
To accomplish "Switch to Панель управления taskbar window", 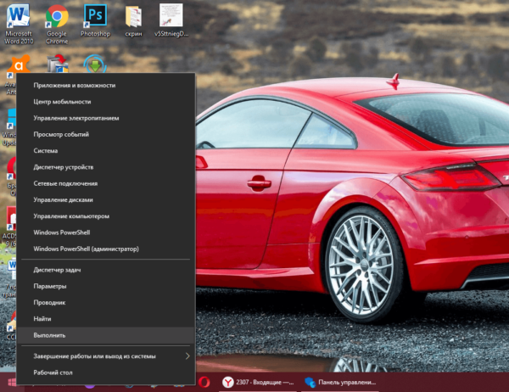I will pyautogui.click(x=340, y=383).
